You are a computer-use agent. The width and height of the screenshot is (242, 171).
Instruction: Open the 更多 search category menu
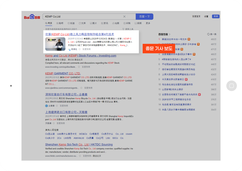148,23
